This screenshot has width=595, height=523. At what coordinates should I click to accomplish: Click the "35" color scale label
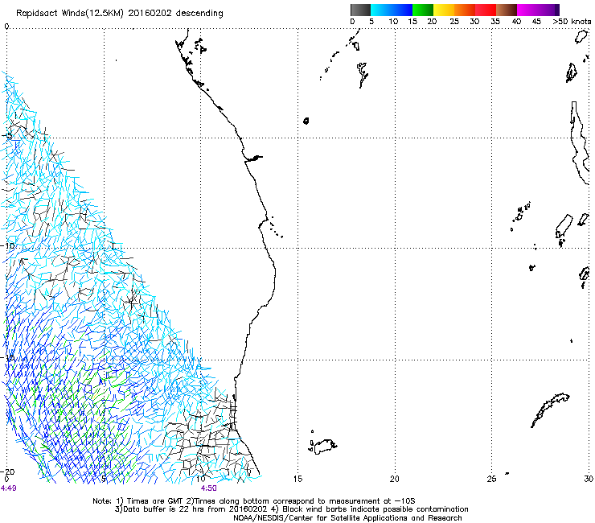coord(495,22)
